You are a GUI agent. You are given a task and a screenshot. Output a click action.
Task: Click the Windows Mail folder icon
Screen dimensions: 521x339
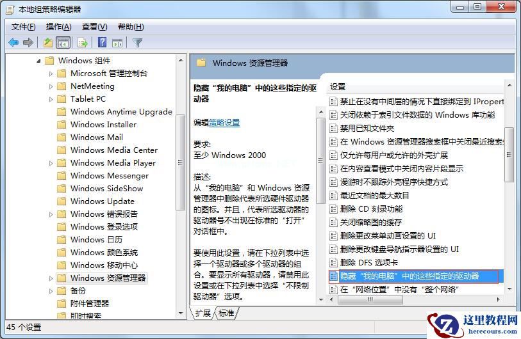62,138
